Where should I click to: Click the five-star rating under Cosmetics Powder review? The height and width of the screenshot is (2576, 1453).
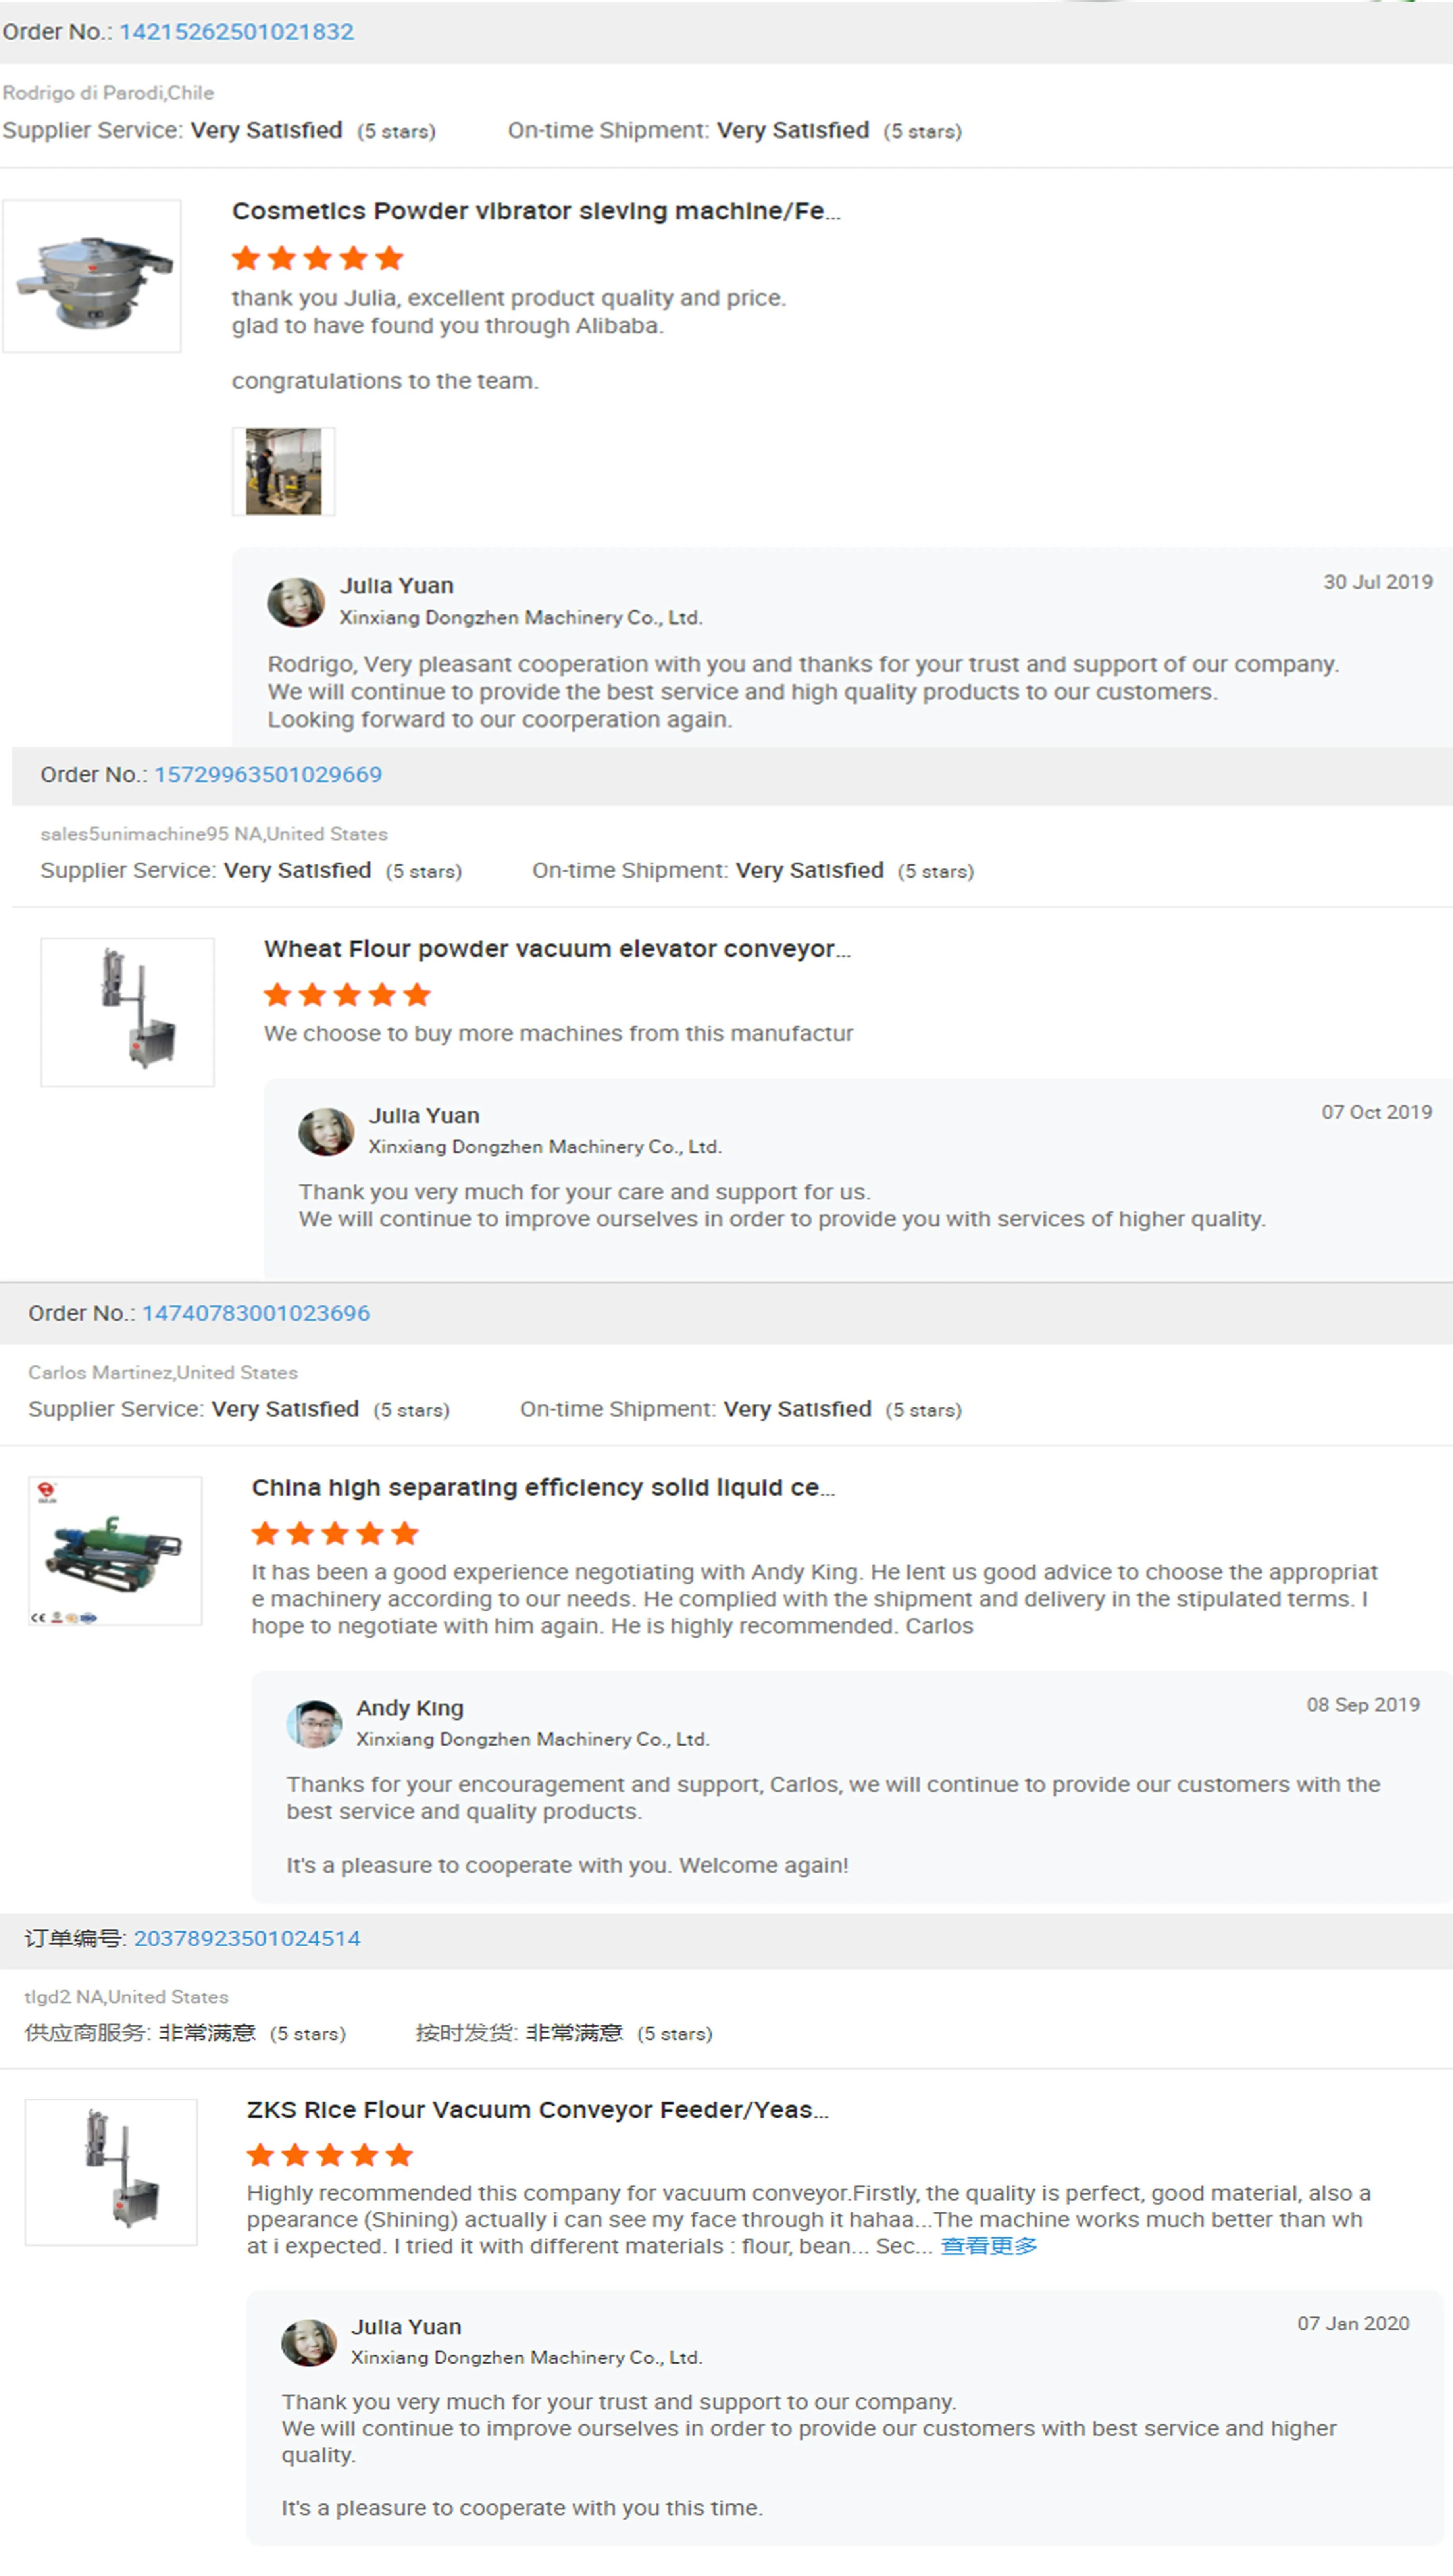[x=317, y=259]
